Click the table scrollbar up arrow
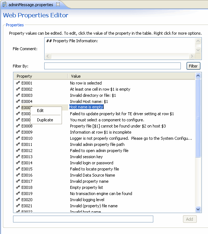The image size is (208, 234). coord(198,76)
